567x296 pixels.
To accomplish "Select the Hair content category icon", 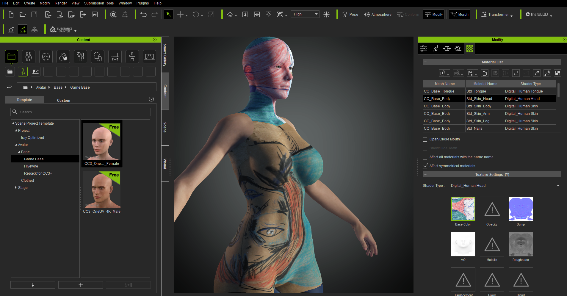I will point(46,57).
